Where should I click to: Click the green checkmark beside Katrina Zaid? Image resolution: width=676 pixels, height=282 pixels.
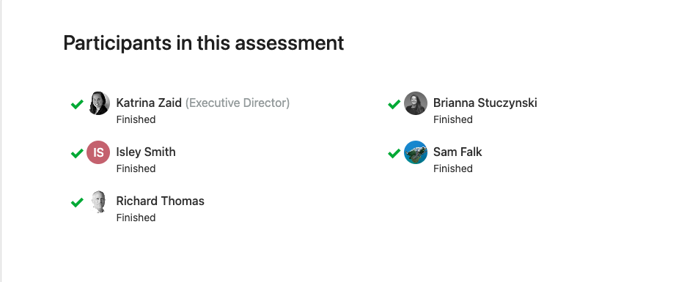coord(77,104)
